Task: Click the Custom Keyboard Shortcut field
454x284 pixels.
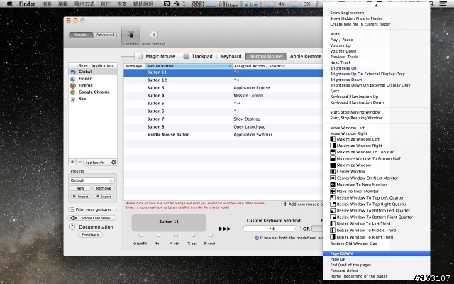Action: pyautogui.click(x=272, y=229)
